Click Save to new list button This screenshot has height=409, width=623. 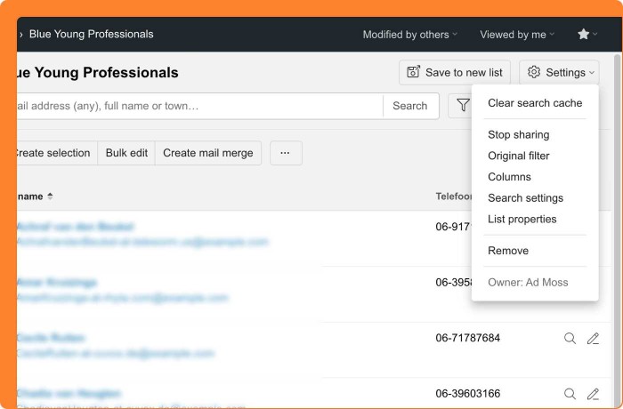(455, 73)
